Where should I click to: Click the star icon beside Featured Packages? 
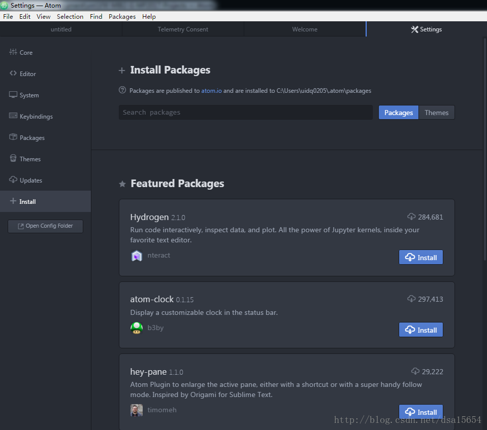click(x=122, y=184)
